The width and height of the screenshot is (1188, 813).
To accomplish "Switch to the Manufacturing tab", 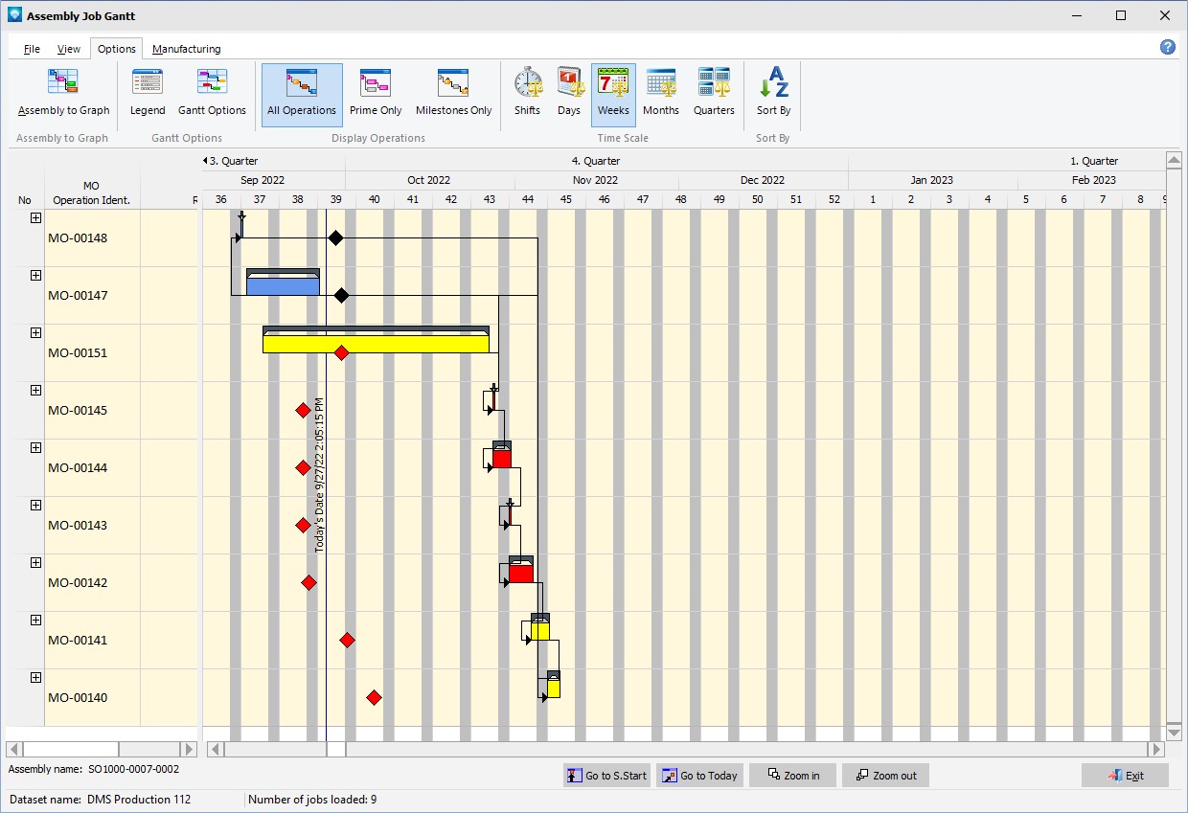I will pos(186,49).
